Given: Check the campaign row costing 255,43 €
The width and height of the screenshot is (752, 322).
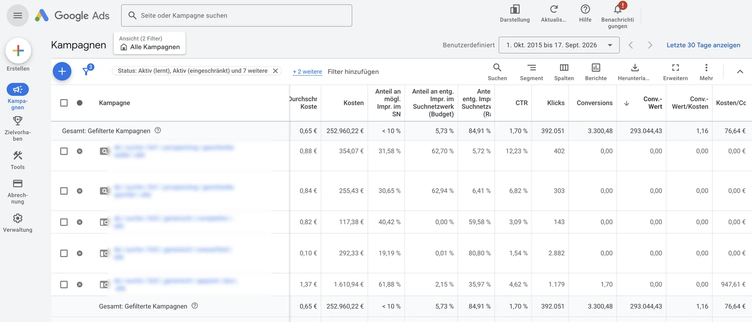Looking at the screenshot, I should click(x=64, y=191).
